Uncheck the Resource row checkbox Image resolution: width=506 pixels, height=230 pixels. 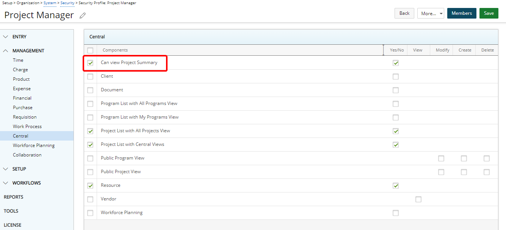pyautogui.click(x=90, y=186)
